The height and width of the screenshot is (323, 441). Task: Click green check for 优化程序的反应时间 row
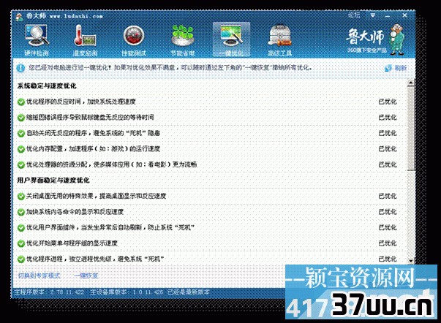coord(21,102)
